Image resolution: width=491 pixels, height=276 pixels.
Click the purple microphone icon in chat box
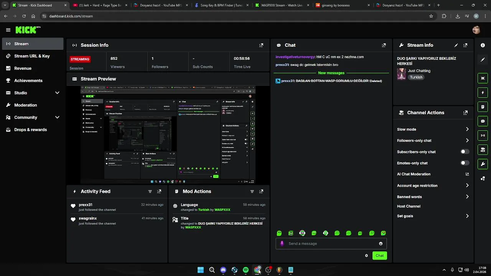[282, 243]
